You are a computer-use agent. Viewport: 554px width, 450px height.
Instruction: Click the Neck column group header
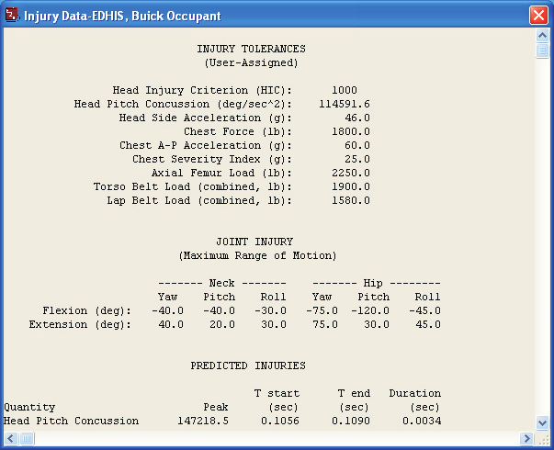pyautogui.click(x=222, y=283)
